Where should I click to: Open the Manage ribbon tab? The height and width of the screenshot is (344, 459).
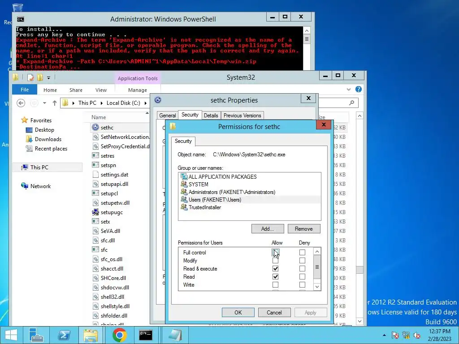point(138,90)
